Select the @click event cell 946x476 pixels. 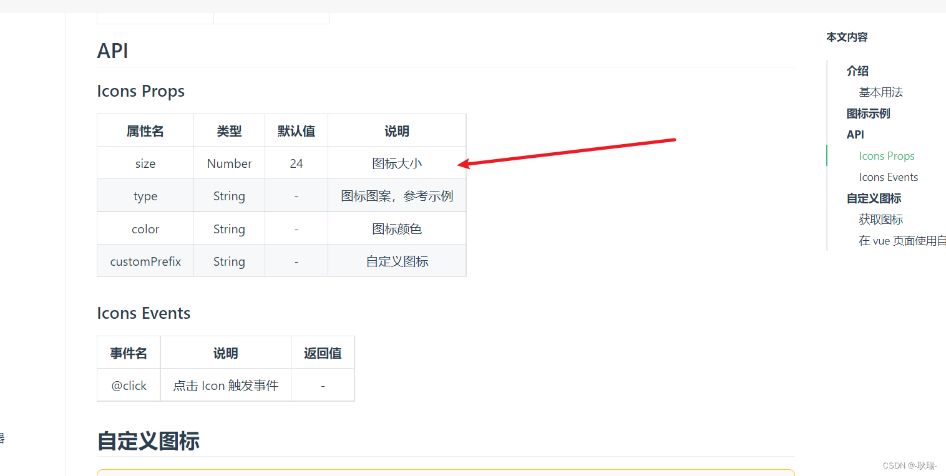[x=129, y=386]
